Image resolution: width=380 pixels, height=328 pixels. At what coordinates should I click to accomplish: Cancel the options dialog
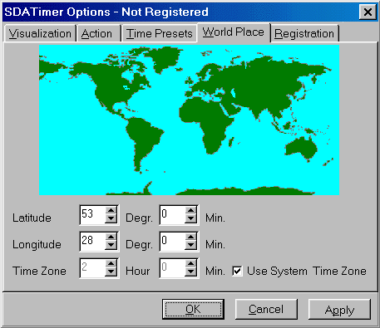click(266, 309)
